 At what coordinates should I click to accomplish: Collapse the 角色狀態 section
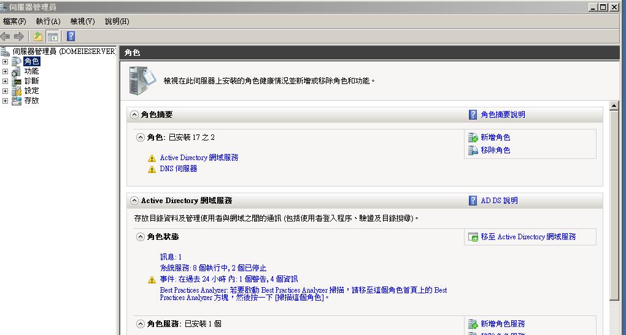click(x=141, y=237)
